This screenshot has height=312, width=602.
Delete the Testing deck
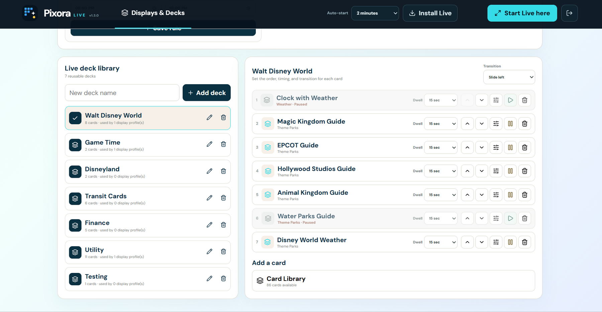[x=223, y=278]
